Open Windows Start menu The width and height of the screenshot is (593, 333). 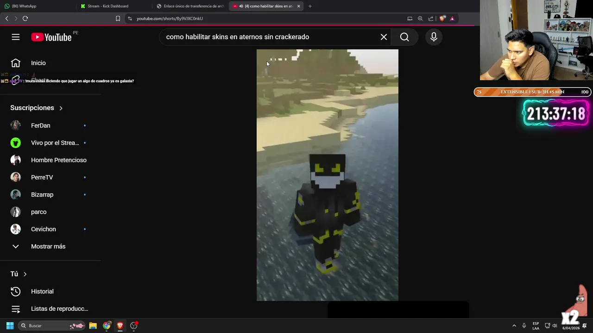[10, 326]
